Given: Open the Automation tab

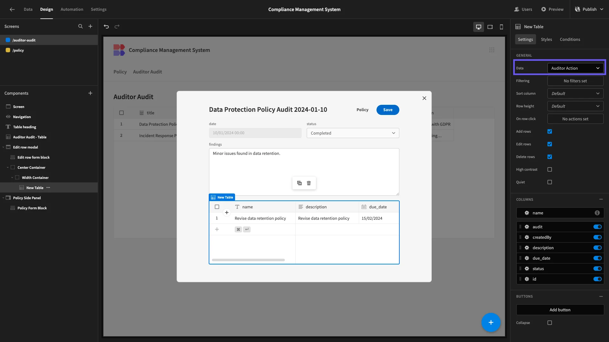Looking at the screenshot, I should coord(72,9).
